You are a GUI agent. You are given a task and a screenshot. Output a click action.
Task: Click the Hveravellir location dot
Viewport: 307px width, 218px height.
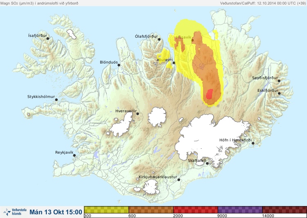tap(138, 114)
